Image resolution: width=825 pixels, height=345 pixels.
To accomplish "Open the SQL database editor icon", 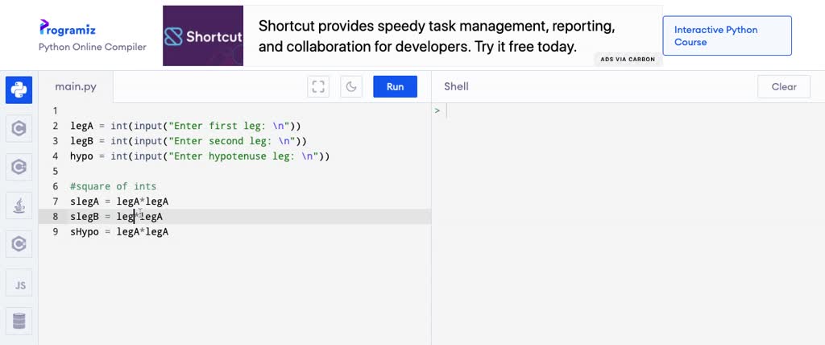I will (19, 322).
